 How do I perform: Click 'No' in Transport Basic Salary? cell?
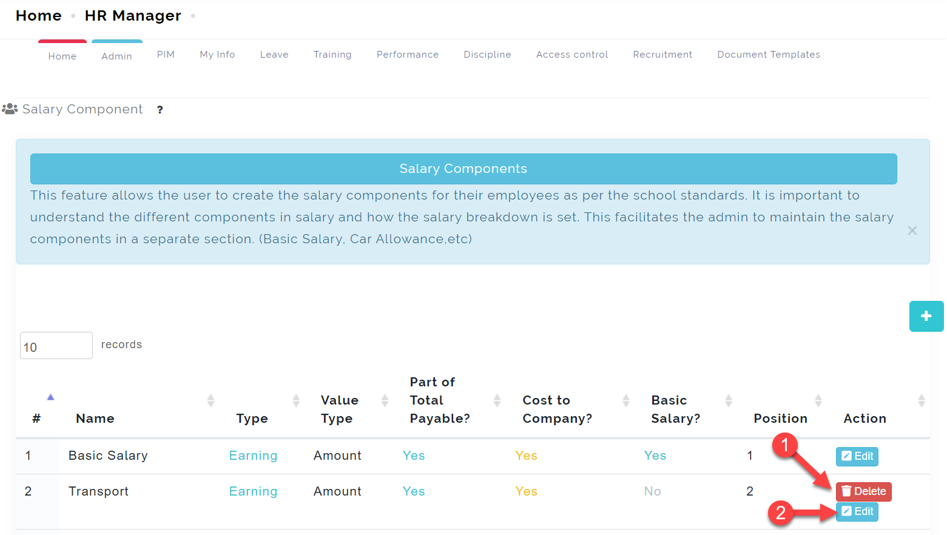coord(652,491)
